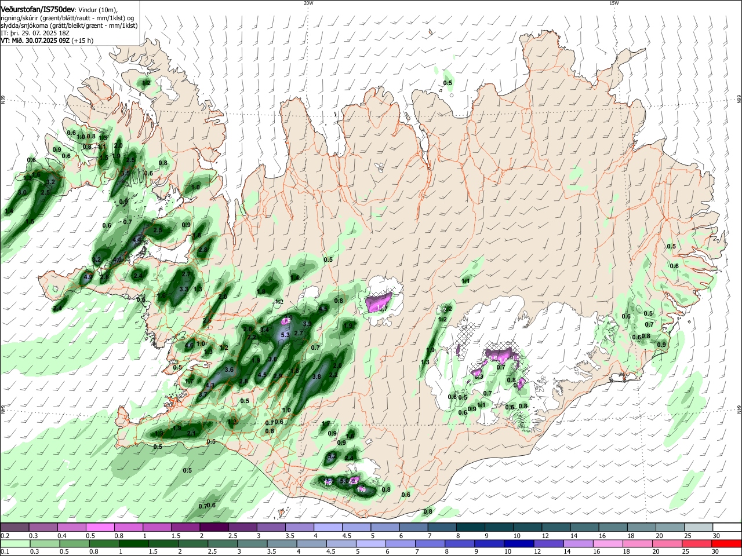
Task: Click the 3.5 value in Westfjords
Action: tap(125, 173)
